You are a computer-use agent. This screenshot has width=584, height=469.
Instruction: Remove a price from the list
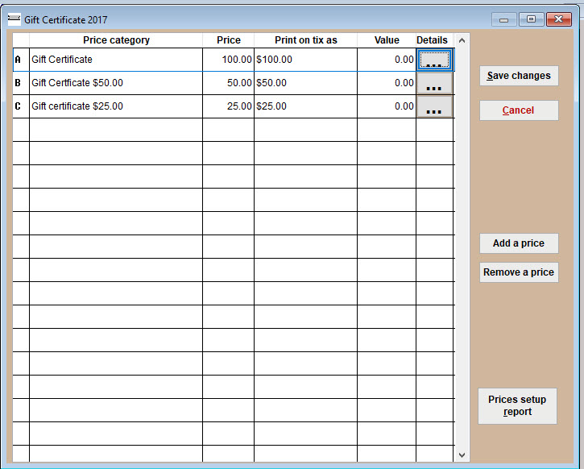[519, 272]
